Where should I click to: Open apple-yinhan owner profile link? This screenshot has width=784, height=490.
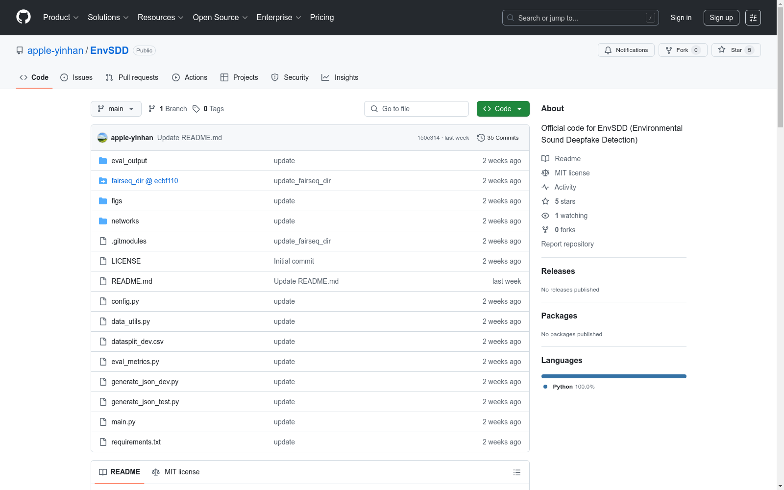(55, 50)
